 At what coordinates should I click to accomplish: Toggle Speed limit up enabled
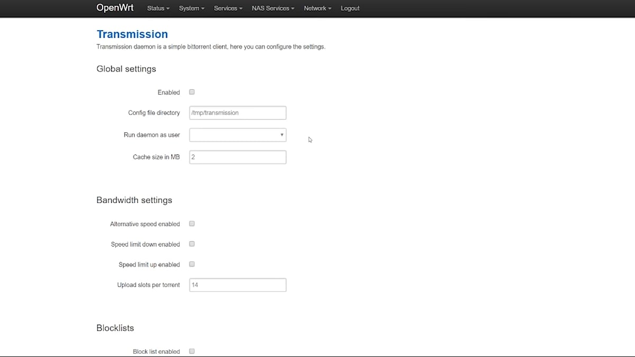pyautogui.click(x=192, y=264)
